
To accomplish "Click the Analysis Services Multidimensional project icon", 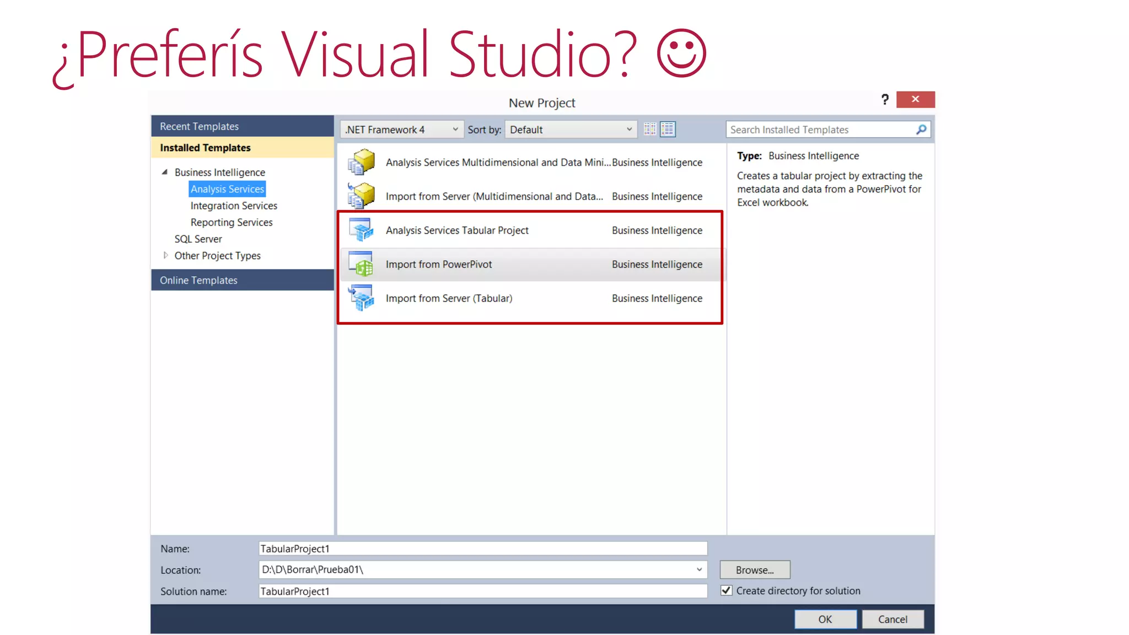I will pyautogui.click(x=362, y=162).
